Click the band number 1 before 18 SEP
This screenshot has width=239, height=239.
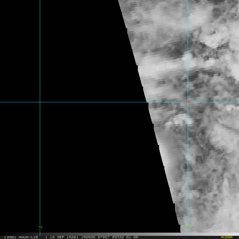point(46,237)
